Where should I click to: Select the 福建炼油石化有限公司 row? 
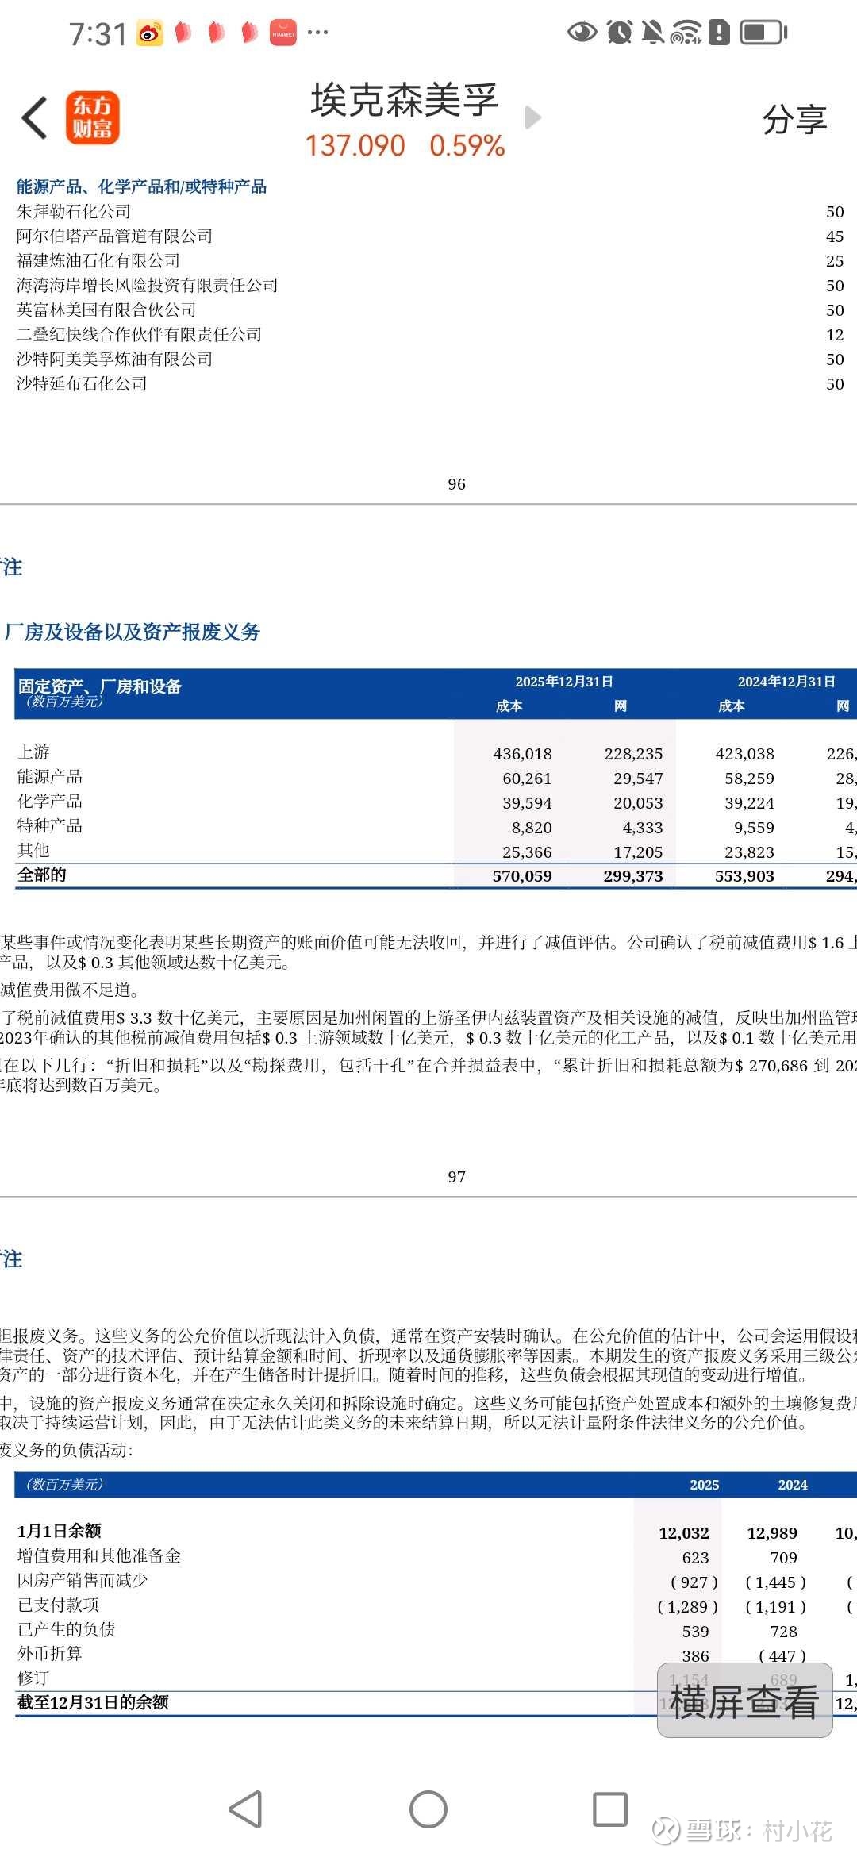[430, 261]
